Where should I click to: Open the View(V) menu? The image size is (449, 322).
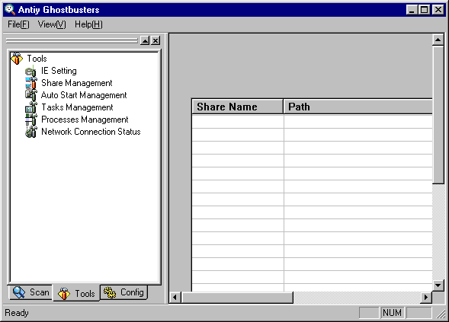[52, 24]
